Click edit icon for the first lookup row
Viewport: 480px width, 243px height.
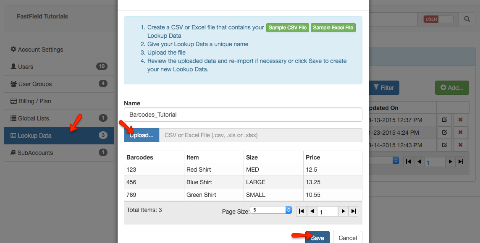444,120
